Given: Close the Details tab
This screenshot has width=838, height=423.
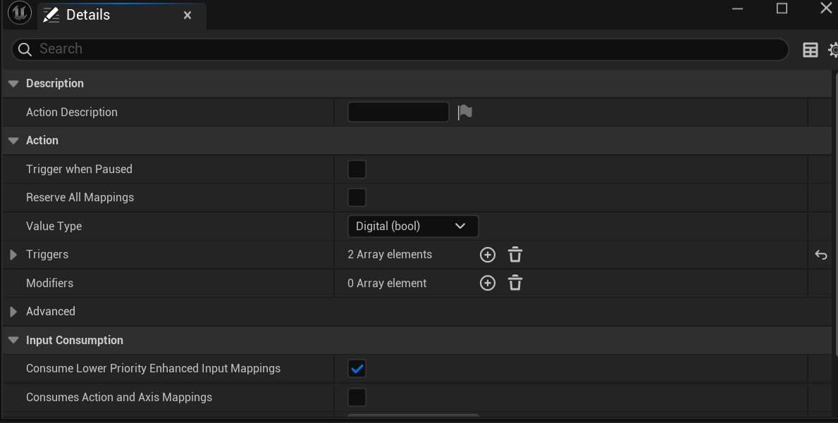Looking at the screenshot, I should pyautogui.click(x=187, y=15).
